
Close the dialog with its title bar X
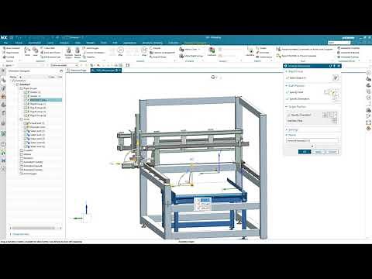pos(339,66)
